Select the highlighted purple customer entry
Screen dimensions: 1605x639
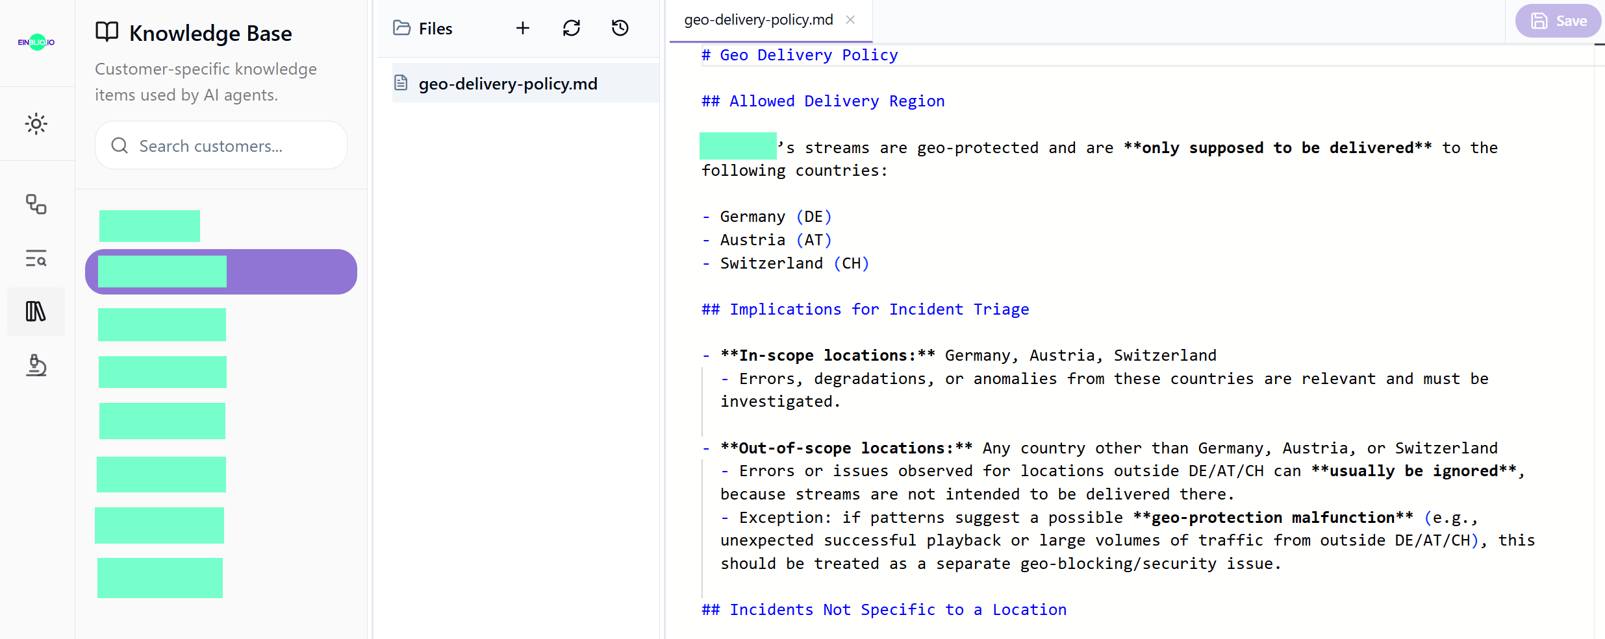(221, 272)
